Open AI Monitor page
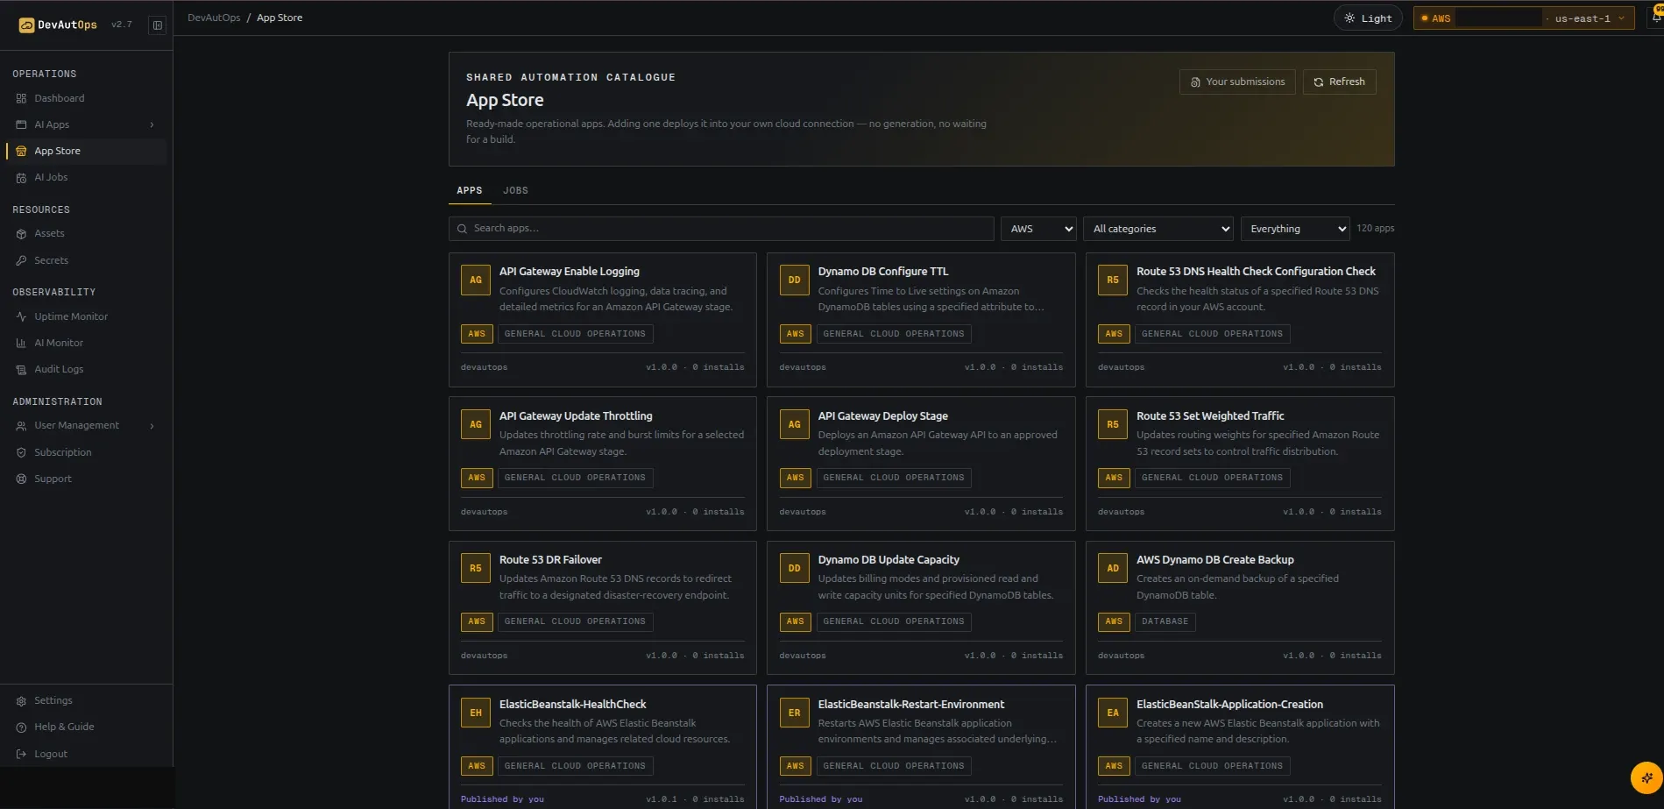The width and height of the screenshot is (1664, 809). tap(85, 343)
